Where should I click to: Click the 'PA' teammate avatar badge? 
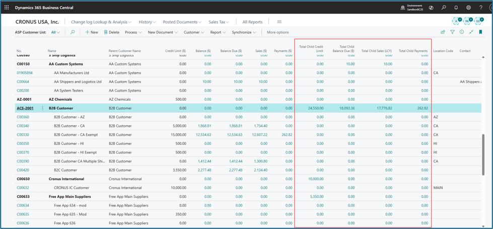click(467, 21)
